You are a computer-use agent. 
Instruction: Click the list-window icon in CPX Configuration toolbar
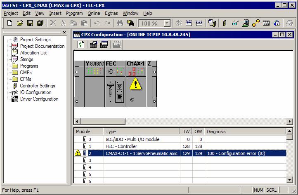pos(104,45)
